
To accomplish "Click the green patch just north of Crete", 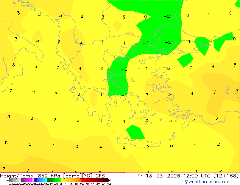I will [x=135, y=132].
